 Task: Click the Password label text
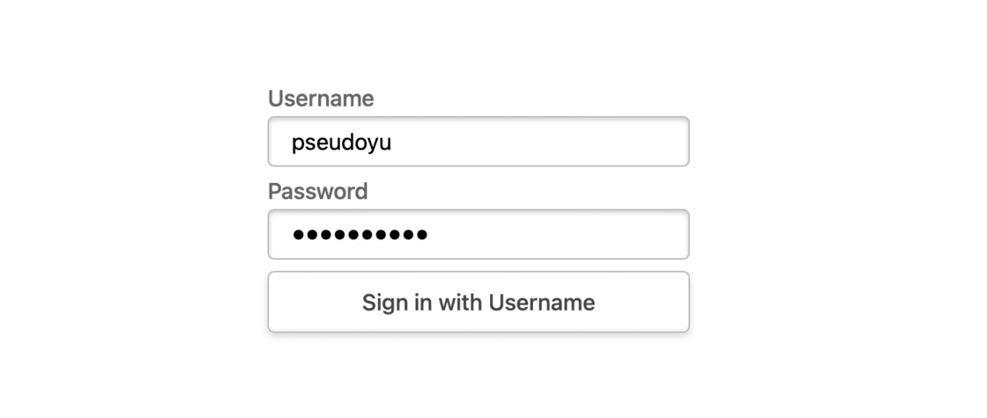(317, 192)
